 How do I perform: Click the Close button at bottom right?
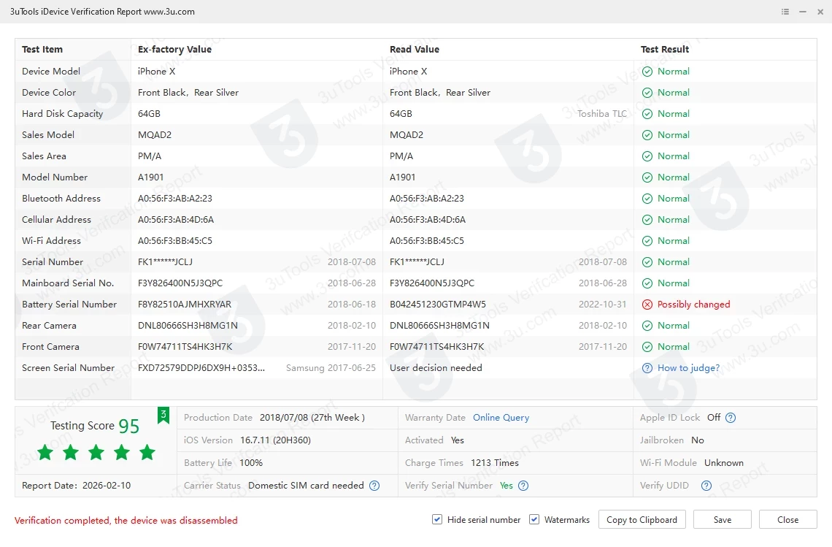[x=787, y=520]
